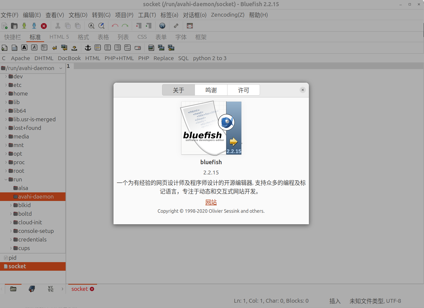Image resolution: width=424 pixels, height=308 pixels.
Task: Select the character map sidebar icon
Action: [51, 289]
